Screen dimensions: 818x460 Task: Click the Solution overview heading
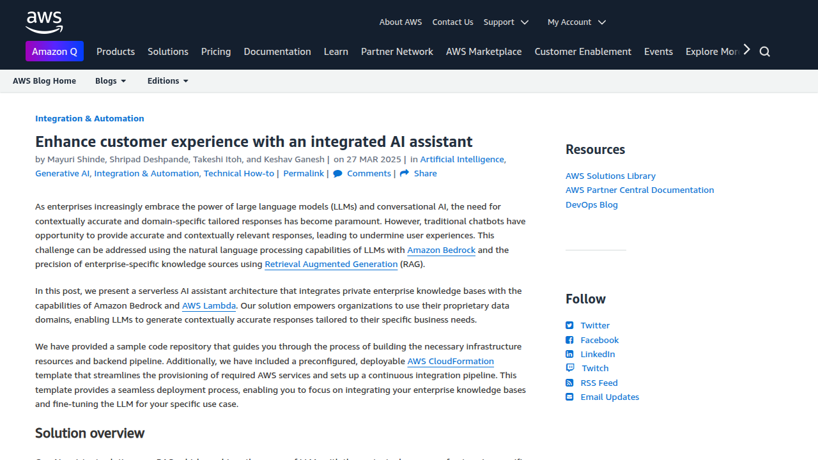89,433
